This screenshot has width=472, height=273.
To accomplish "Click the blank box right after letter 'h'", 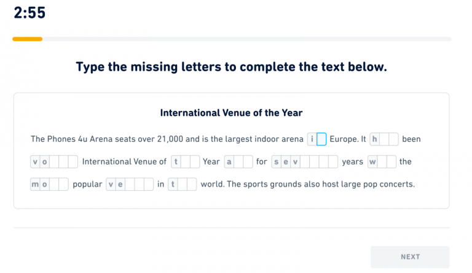I will [384, 139].
